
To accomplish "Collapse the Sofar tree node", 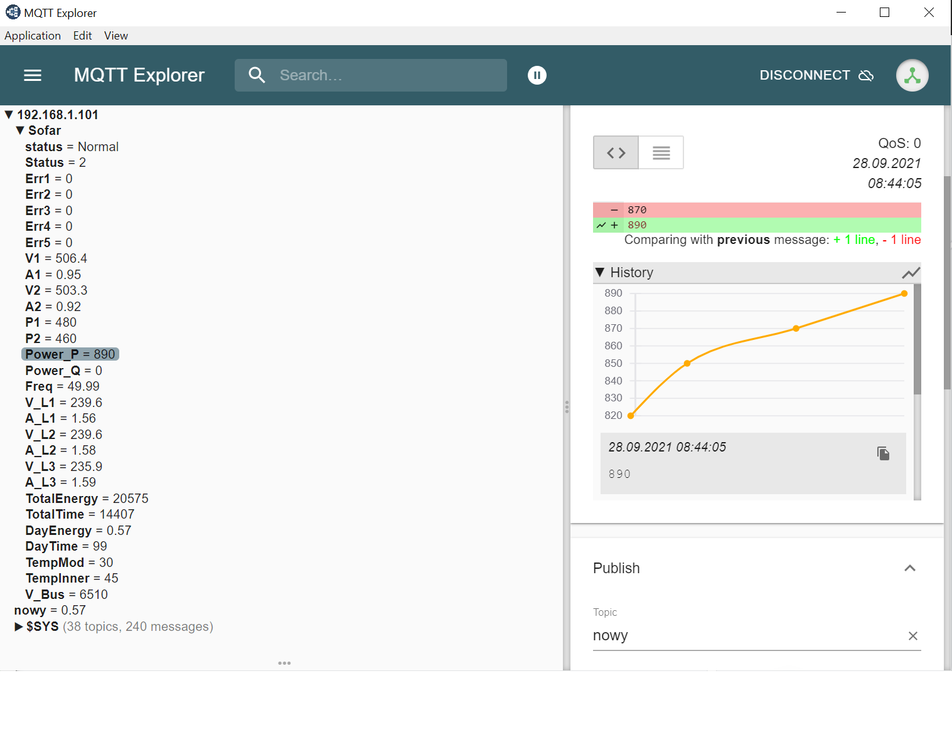I will tap(20, 130).
